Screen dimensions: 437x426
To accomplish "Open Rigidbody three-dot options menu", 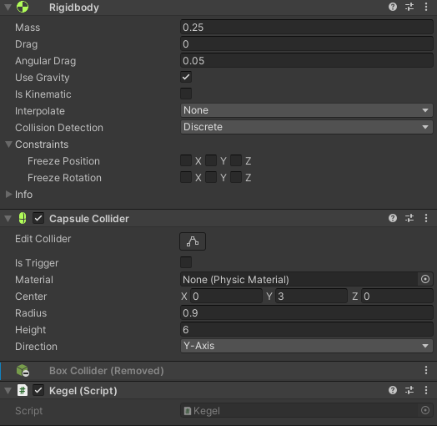I will pos(426,7).
